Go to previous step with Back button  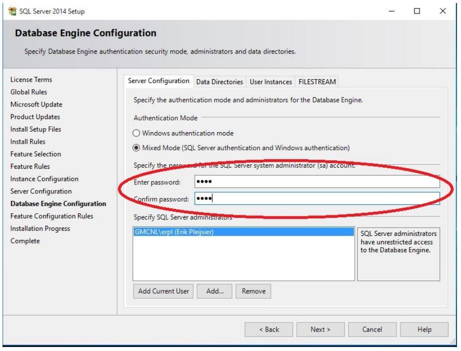click(x=269, y=329)
